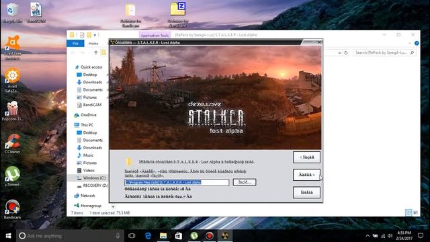Open the File tab in Explorer
The width and height of the screenshot is (430, 242).
(x=75, y=43)
